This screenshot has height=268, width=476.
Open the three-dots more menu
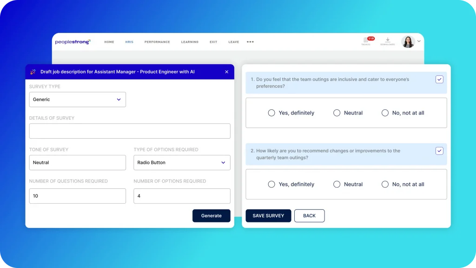250,42
